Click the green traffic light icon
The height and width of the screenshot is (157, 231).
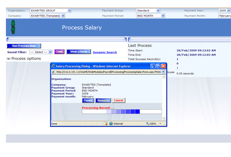(x=13, y=27)
